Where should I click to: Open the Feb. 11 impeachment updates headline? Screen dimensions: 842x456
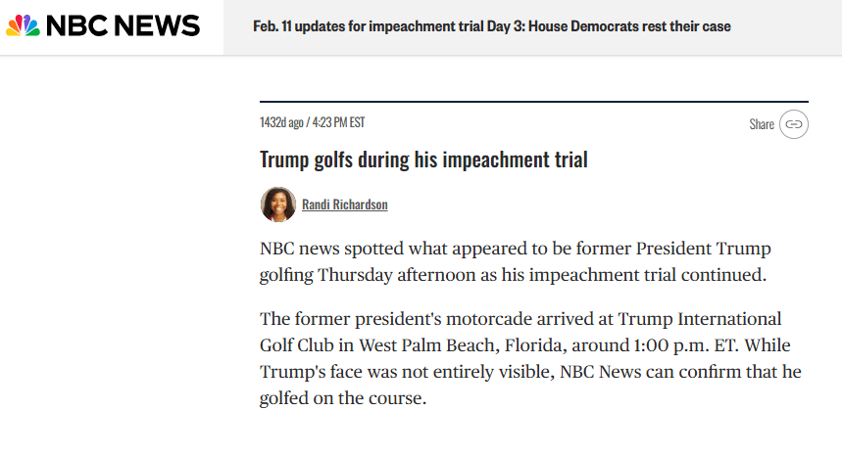(491, 26)
